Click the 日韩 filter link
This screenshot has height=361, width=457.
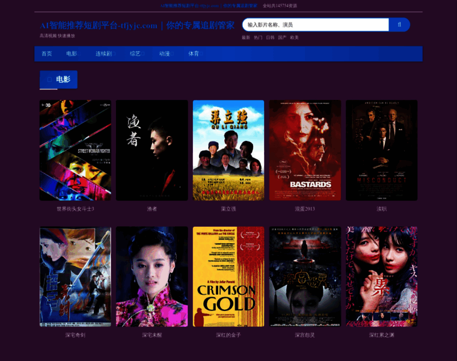270,38
